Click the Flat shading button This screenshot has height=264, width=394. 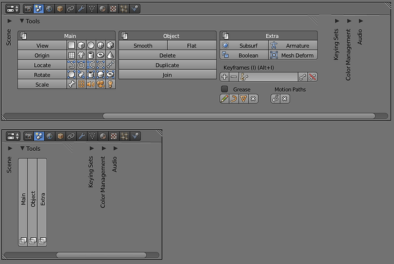[x=192, y=46]
